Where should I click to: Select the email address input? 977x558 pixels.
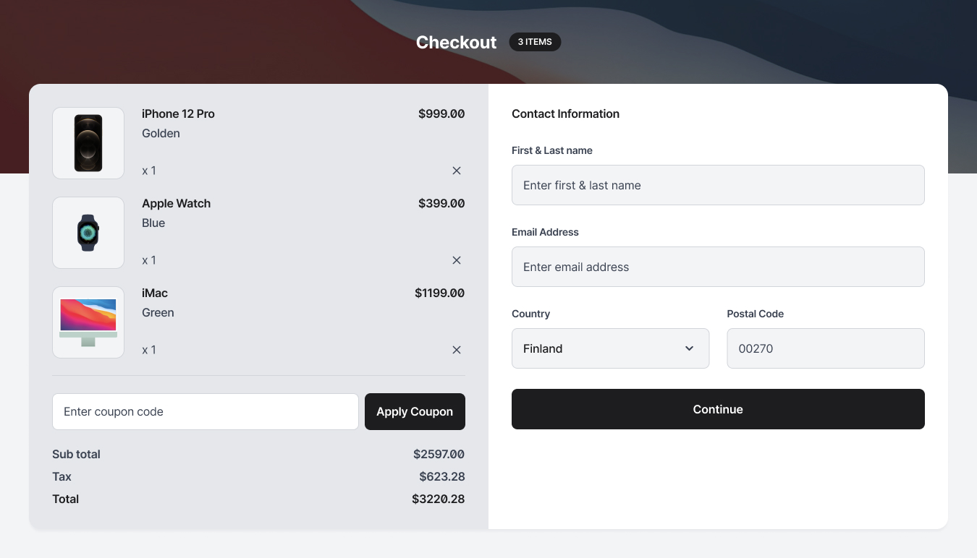pyautogui.click(x=718, y=267)
